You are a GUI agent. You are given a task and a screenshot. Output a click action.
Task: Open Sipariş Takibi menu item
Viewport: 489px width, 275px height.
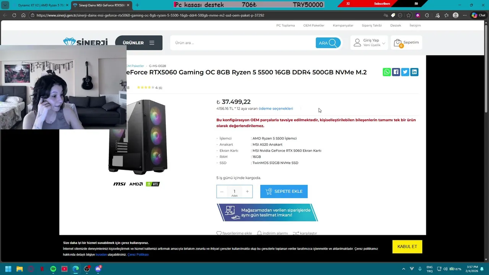click(x=372, y=25)
